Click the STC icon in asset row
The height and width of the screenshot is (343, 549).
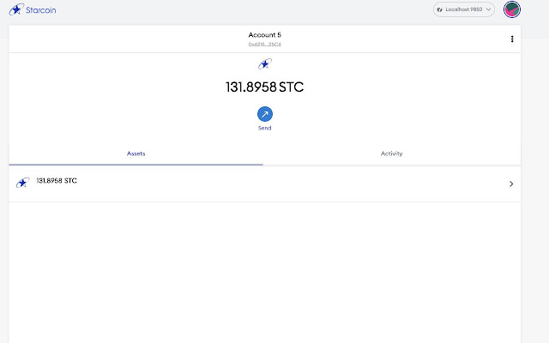22,183
